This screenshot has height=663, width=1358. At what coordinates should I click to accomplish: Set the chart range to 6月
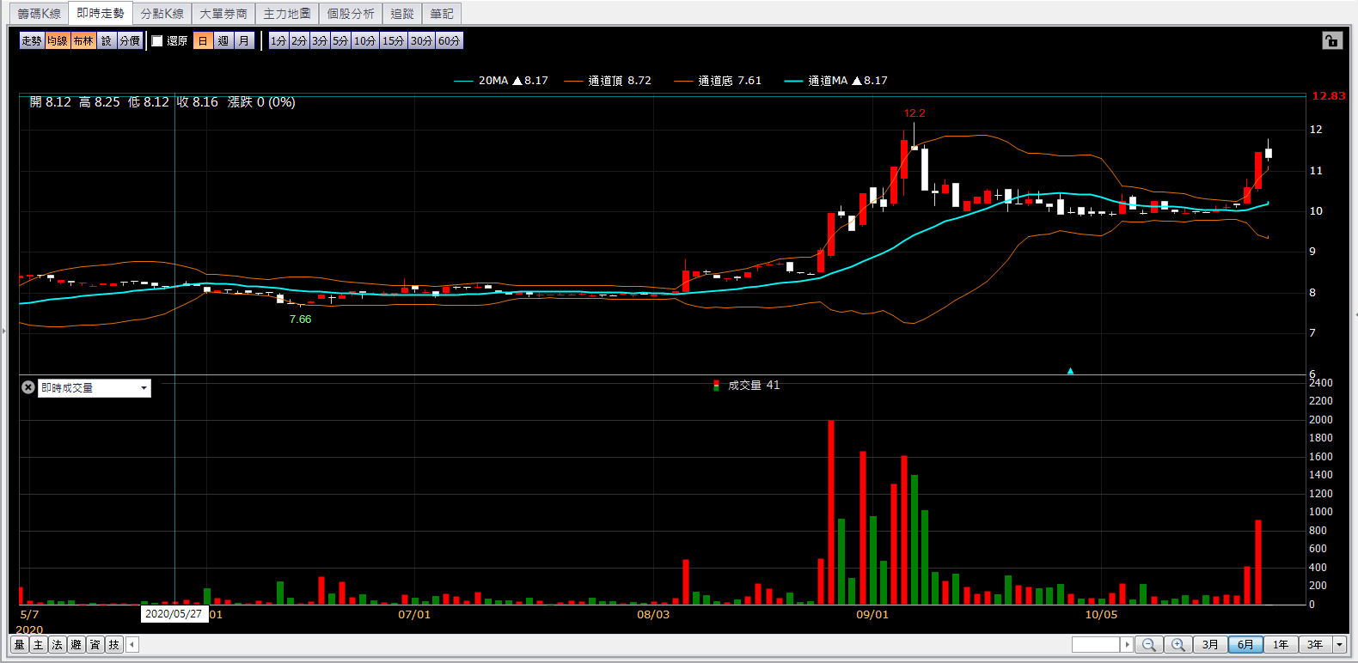(x=1245, y=644)
